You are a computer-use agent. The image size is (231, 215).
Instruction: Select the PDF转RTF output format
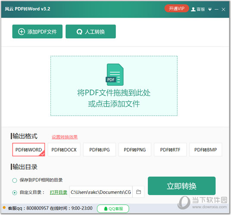coord(170,150)
